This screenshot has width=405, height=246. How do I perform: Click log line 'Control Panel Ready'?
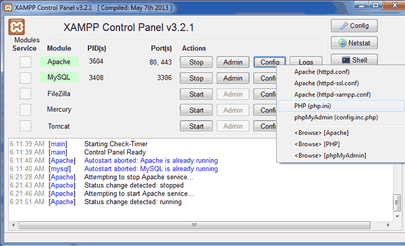(x=115, y=152)
